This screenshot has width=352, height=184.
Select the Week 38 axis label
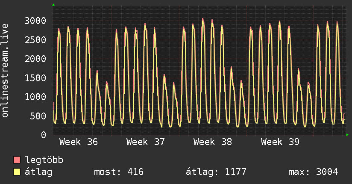[x=213, y=142]
